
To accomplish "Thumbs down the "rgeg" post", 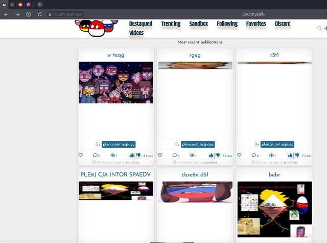I will pyautogui.click(x=218, y=156).
